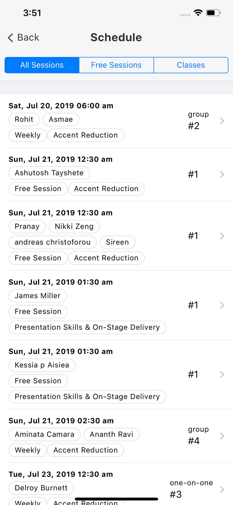Screen dimensions: 233x505
Task: Open Aminata Camara group session chevron
Action: (222, 436)
